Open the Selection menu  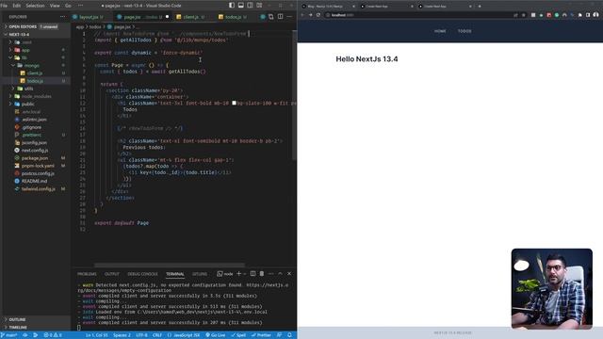(x=35, y=6)
